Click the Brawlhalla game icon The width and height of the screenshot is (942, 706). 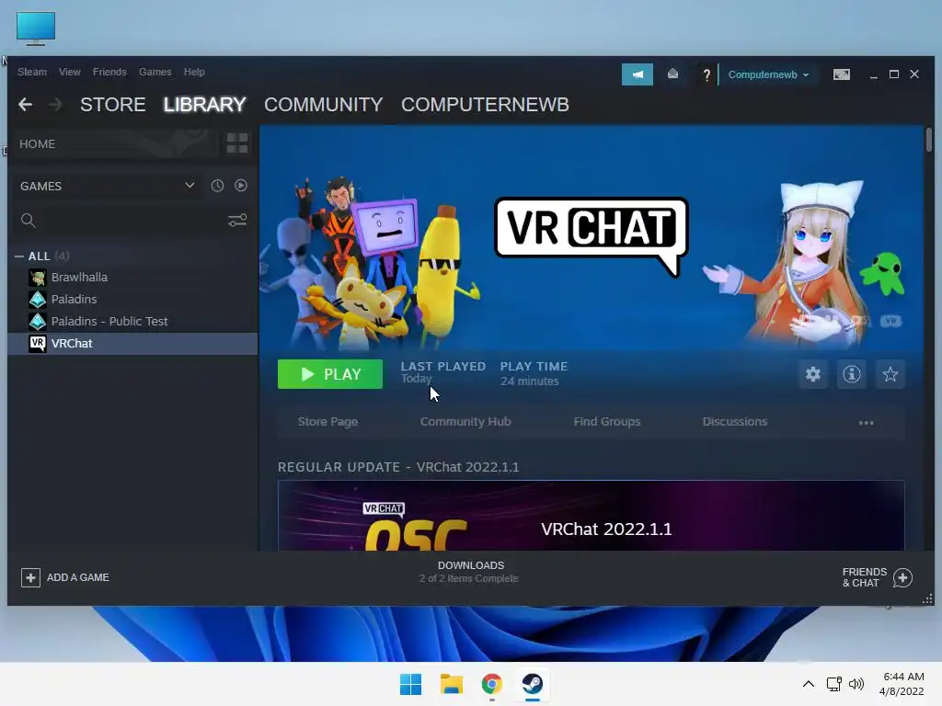pyautogui.click(x=37, y=278)
